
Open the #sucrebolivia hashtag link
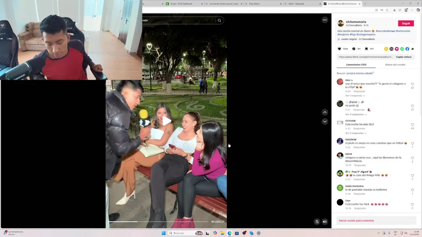pos(385,31)
